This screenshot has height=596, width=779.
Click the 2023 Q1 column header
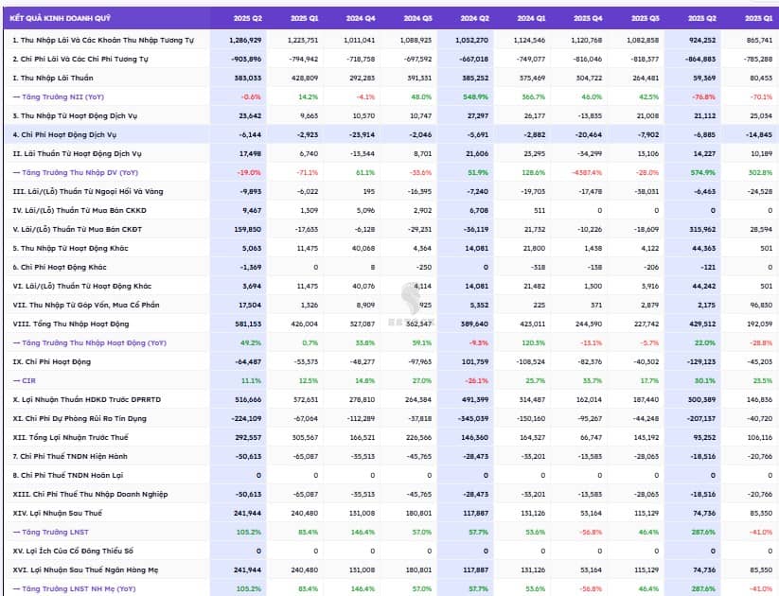[756, 18]
